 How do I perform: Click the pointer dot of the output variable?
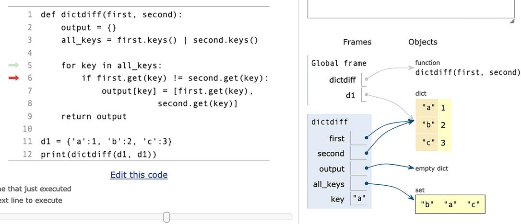(366, 168)
